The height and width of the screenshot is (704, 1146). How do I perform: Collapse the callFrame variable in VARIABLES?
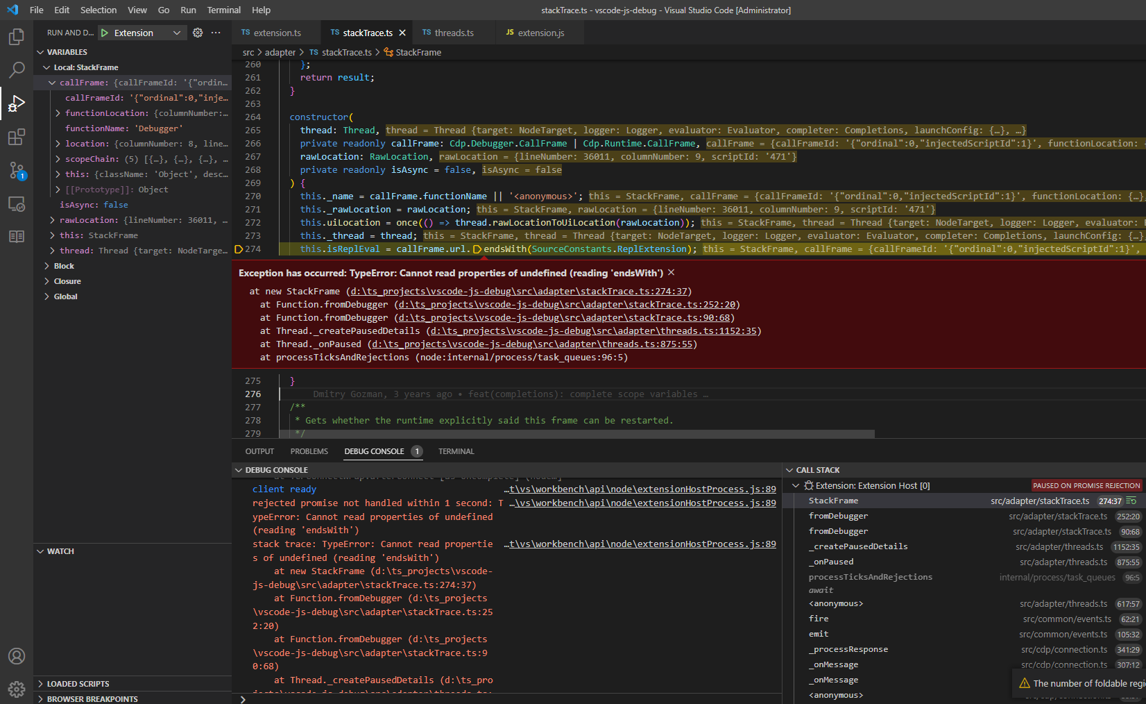[51, 82]
